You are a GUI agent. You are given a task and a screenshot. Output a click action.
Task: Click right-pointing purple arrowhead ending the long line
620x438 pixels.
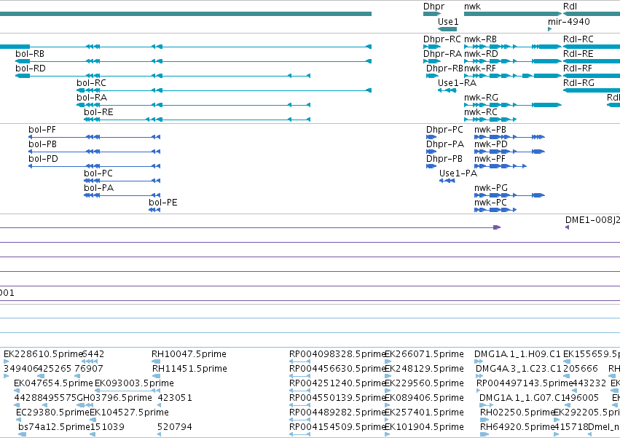pyautogui.click(x=497, y=227)
